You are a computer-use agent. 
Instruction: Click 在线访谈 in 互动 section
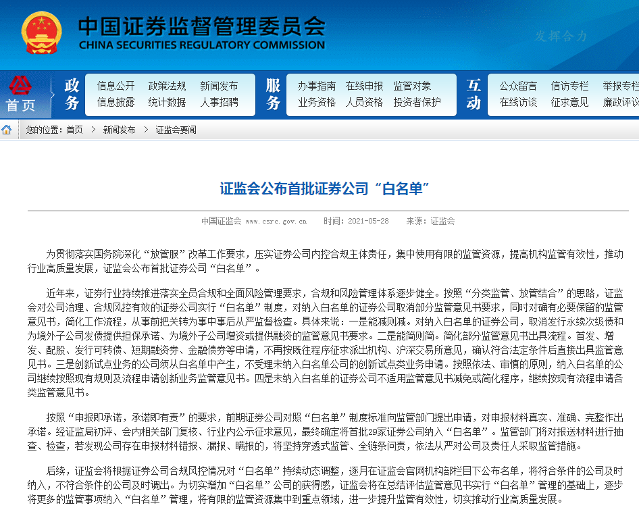click(519, 103)
